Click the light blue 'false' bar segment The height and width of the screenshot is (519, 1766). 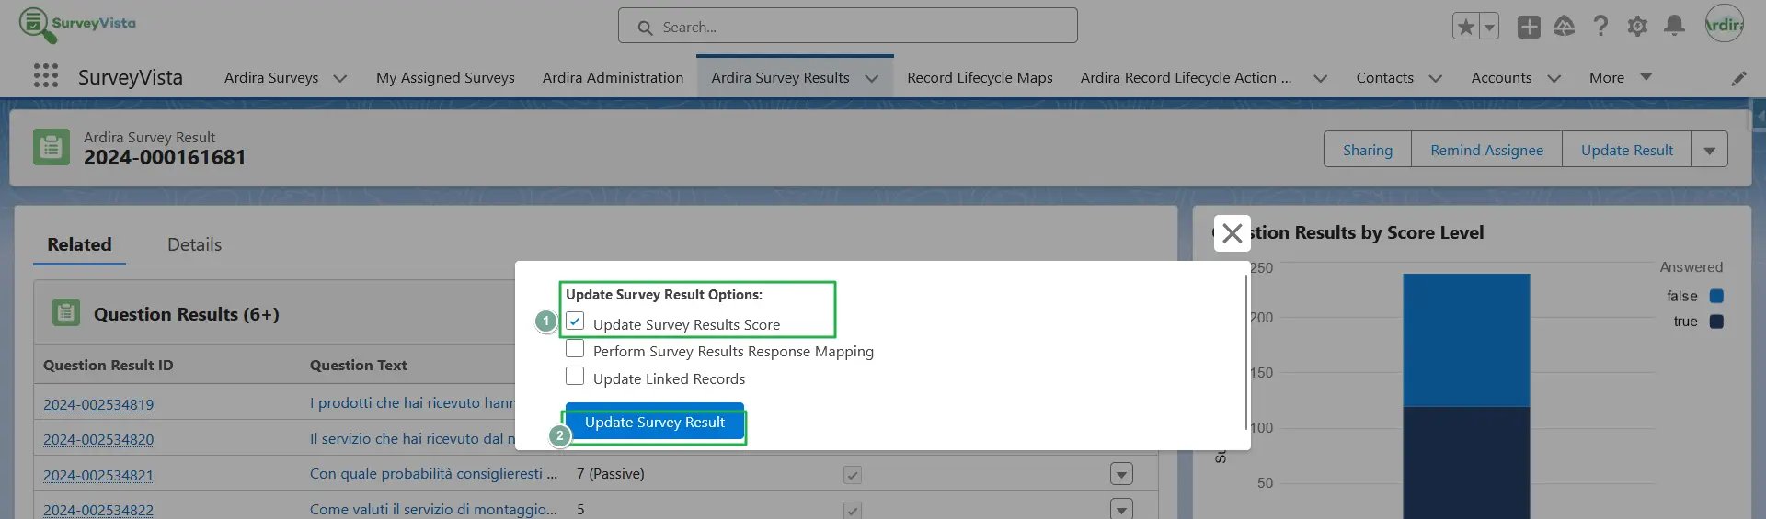[x=1466, y=340]
